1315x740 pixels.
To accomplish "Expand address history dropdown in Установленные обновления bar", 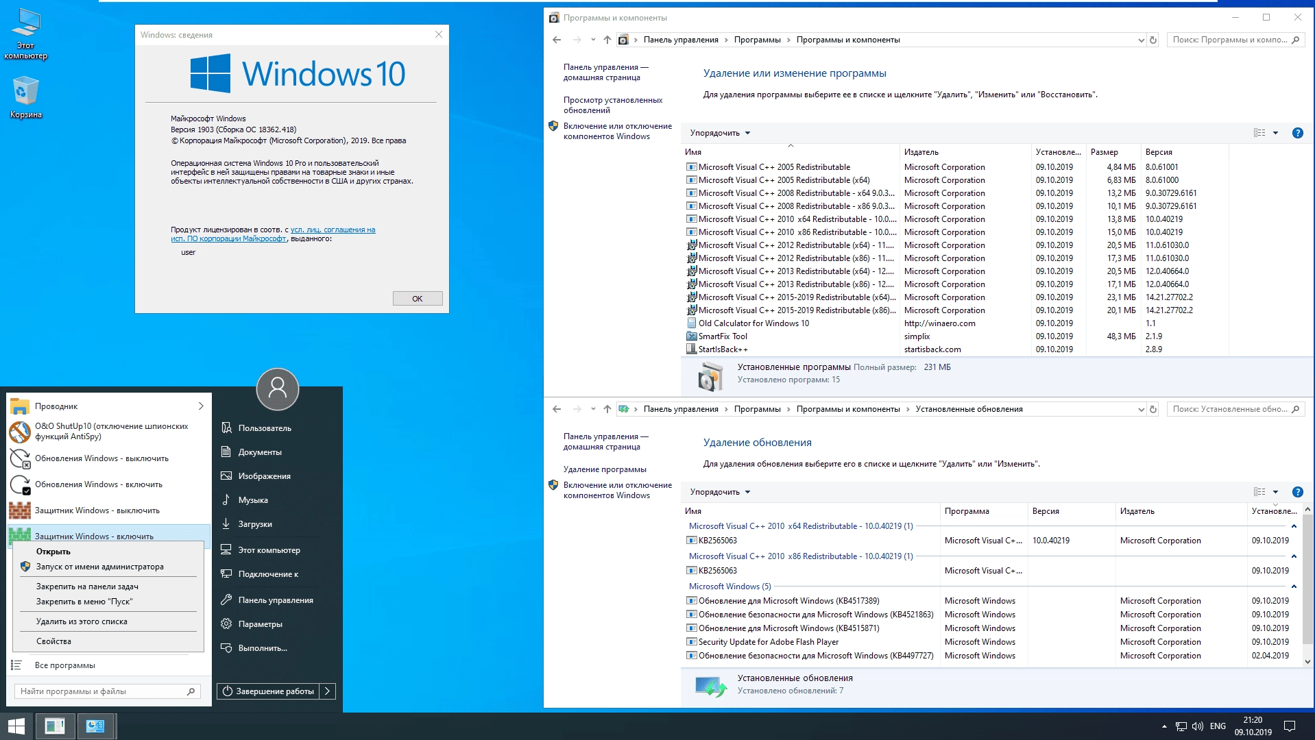I will pos(1141,409).
